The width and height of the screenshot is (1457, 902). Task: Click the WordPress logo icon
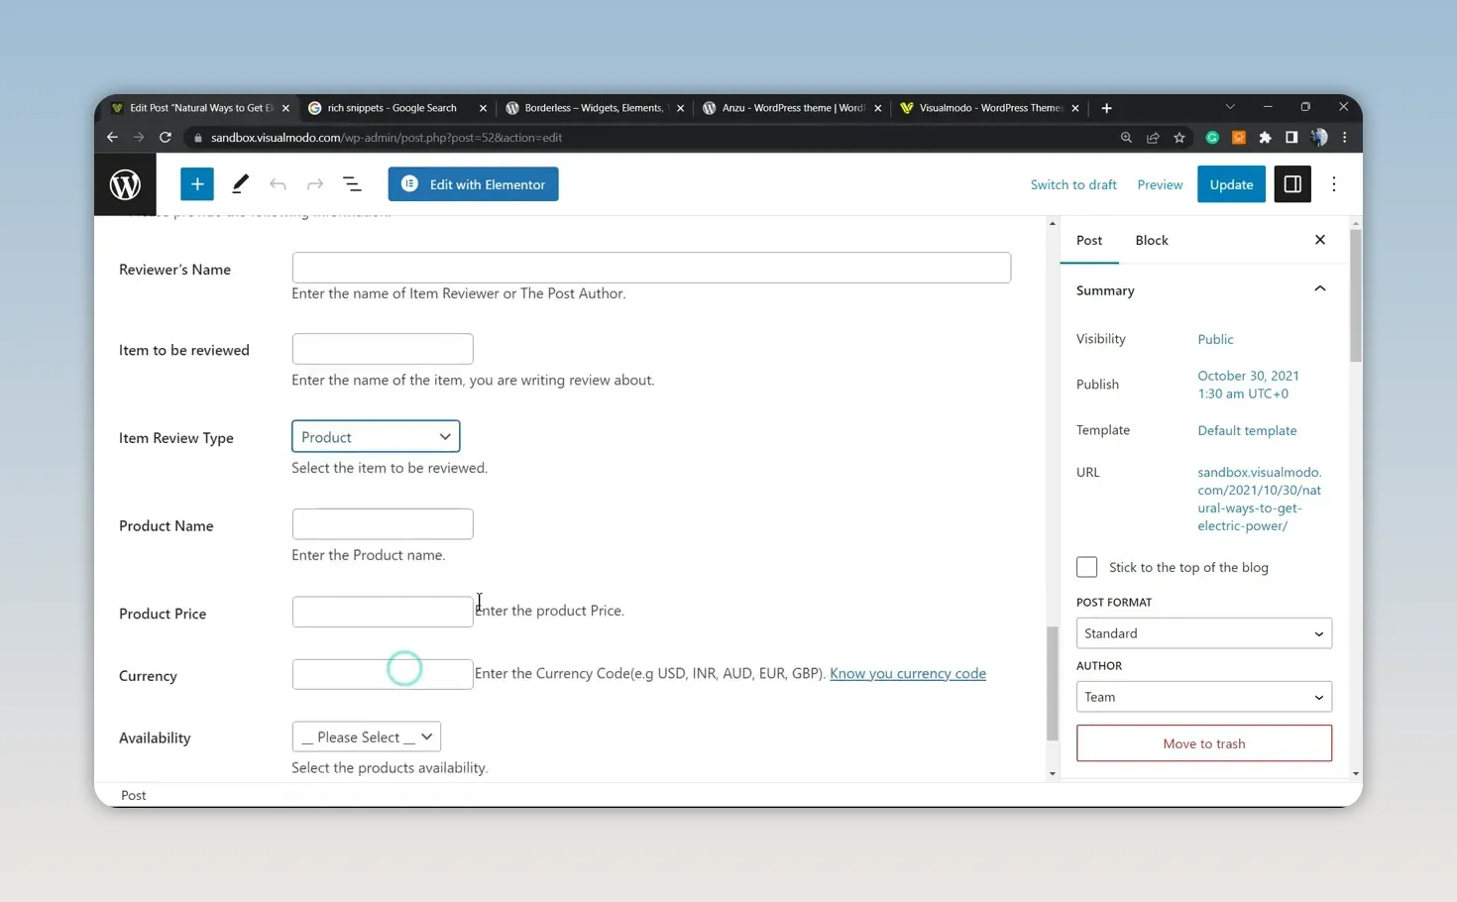125,184
